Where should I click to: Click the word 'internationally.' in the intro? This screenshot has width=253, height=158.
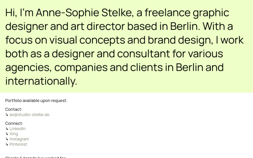[x=41, y=81]
